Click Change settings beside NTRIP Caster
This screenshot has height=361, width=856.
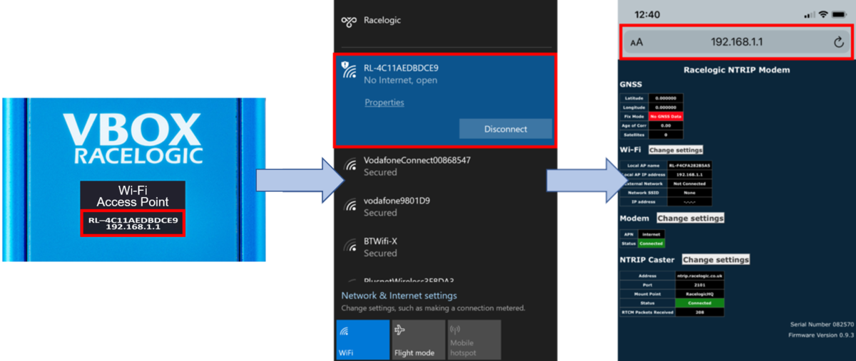pyautogui.click(x=716, y=260)
